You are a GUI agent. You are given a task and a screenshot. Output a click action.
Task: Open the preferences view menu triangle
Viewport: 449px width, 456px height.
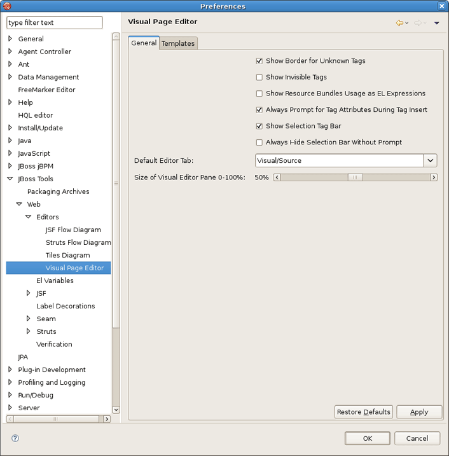coord(437,24)
